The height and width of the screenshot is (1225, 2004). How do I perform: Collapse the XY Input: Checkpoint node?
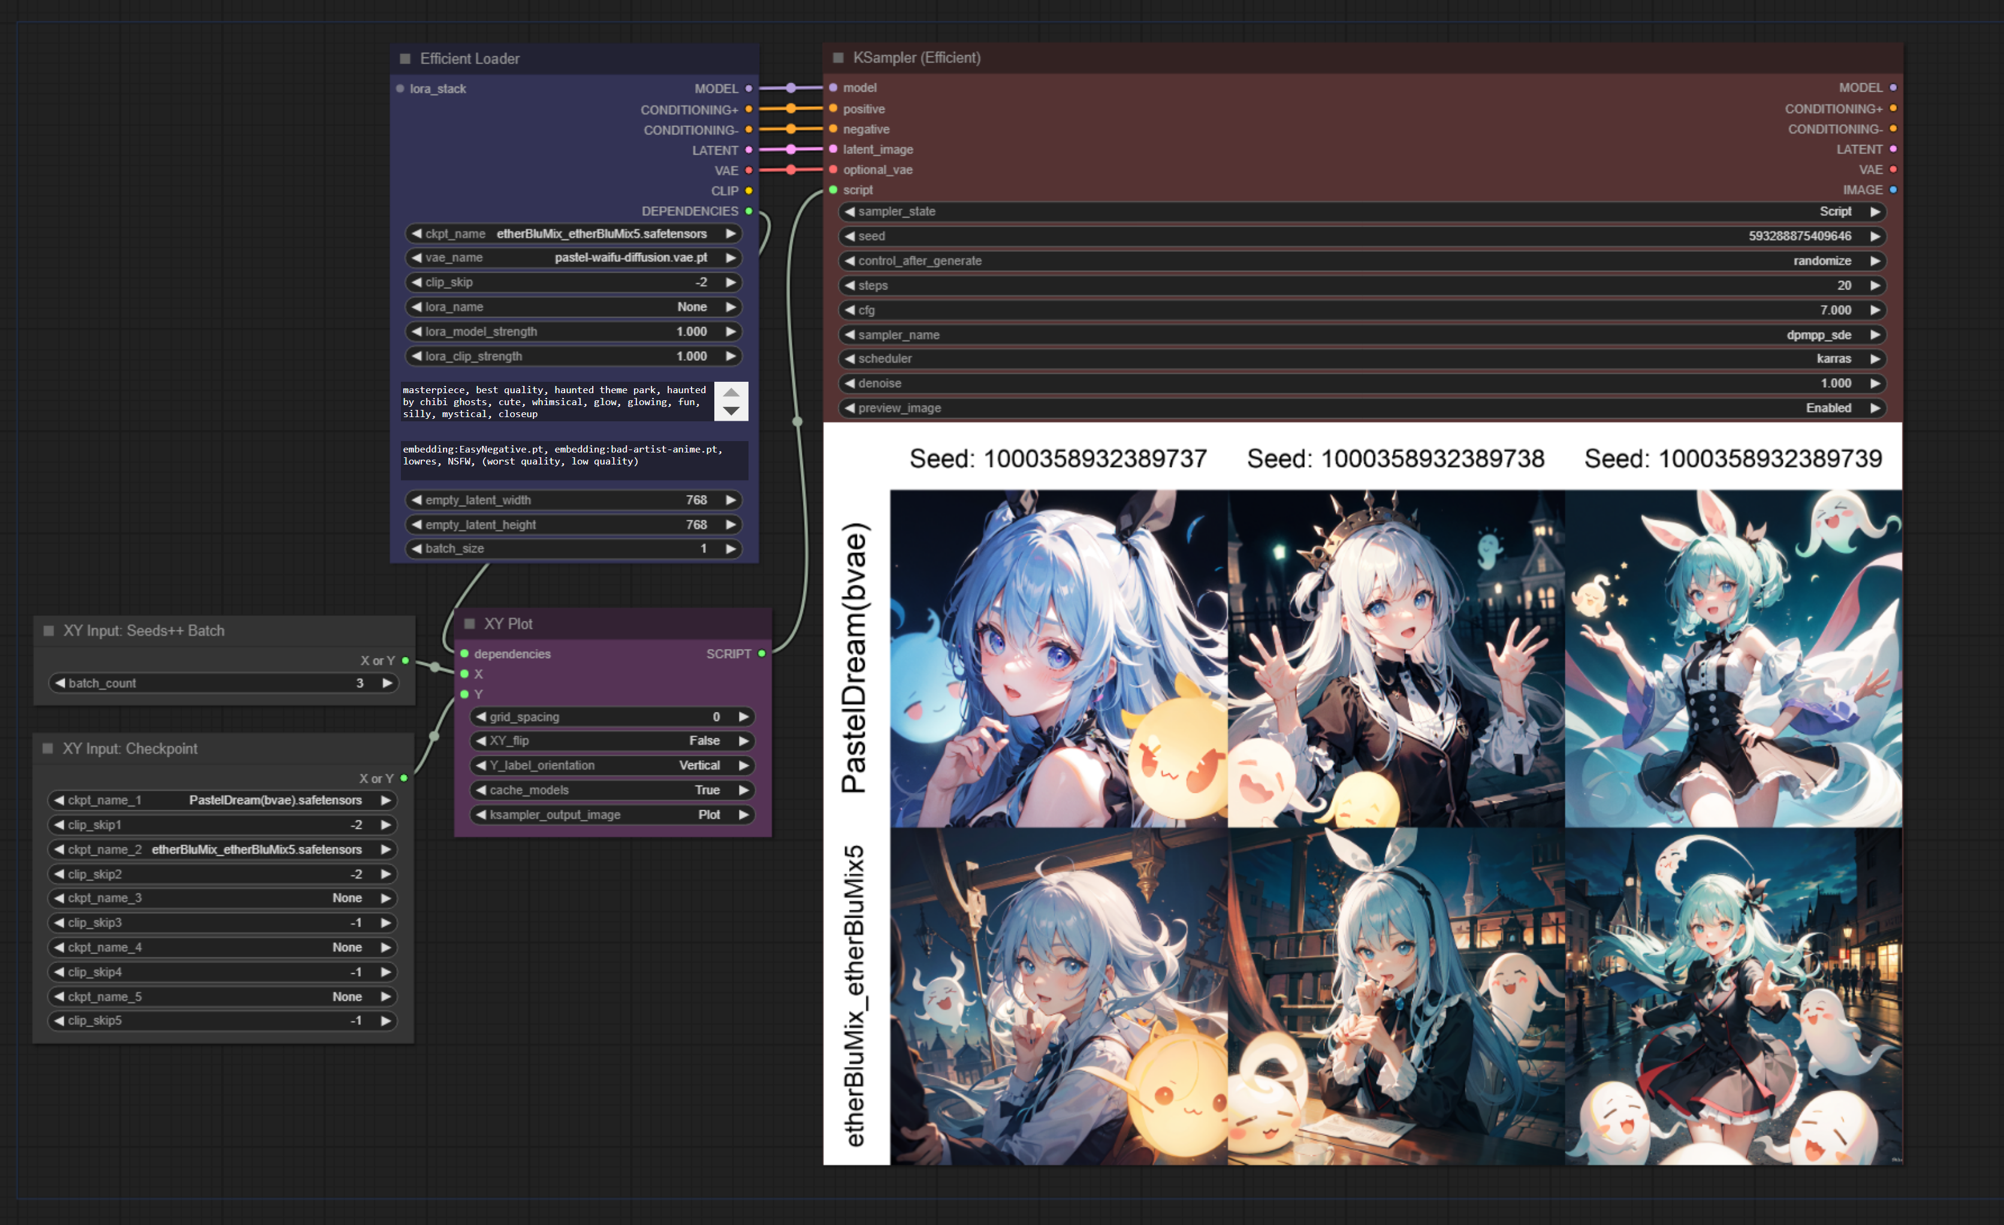click(x=48, y=749)
